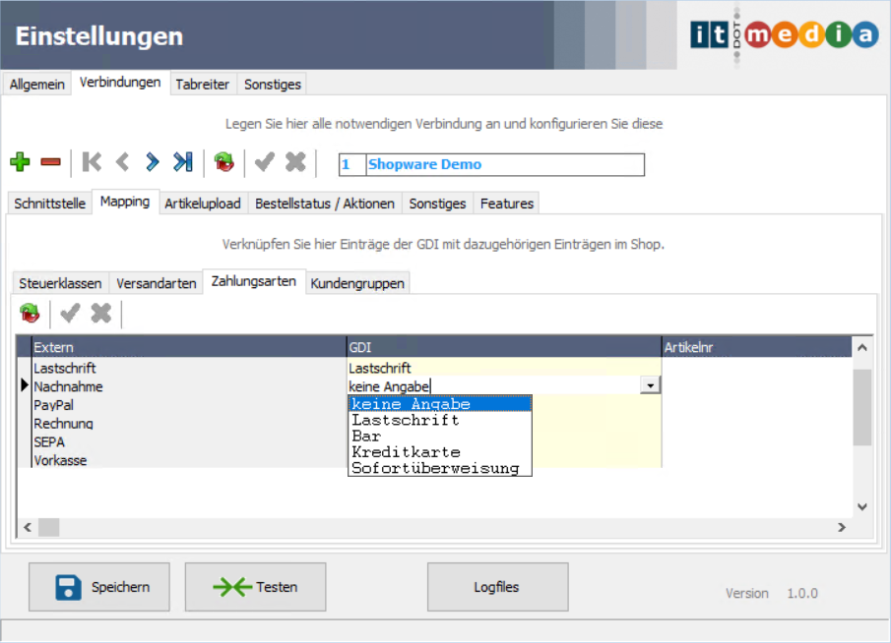Image resolution: width=891 pixels, height=643 pixels.
Task: Open the Allgemein settings tab
Action: [x=37, y=85]
